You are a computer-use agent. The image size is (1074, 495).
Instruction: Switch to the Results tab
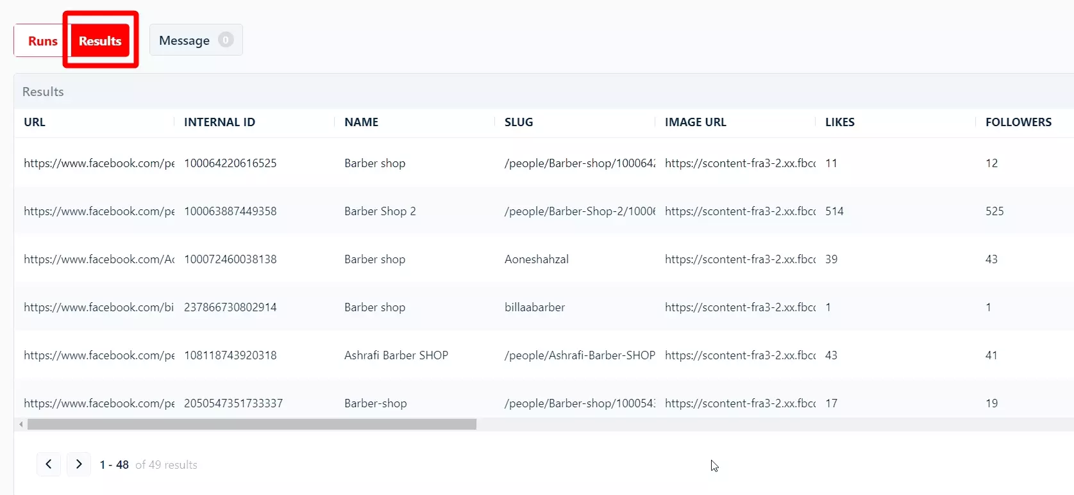pos(100,41)
